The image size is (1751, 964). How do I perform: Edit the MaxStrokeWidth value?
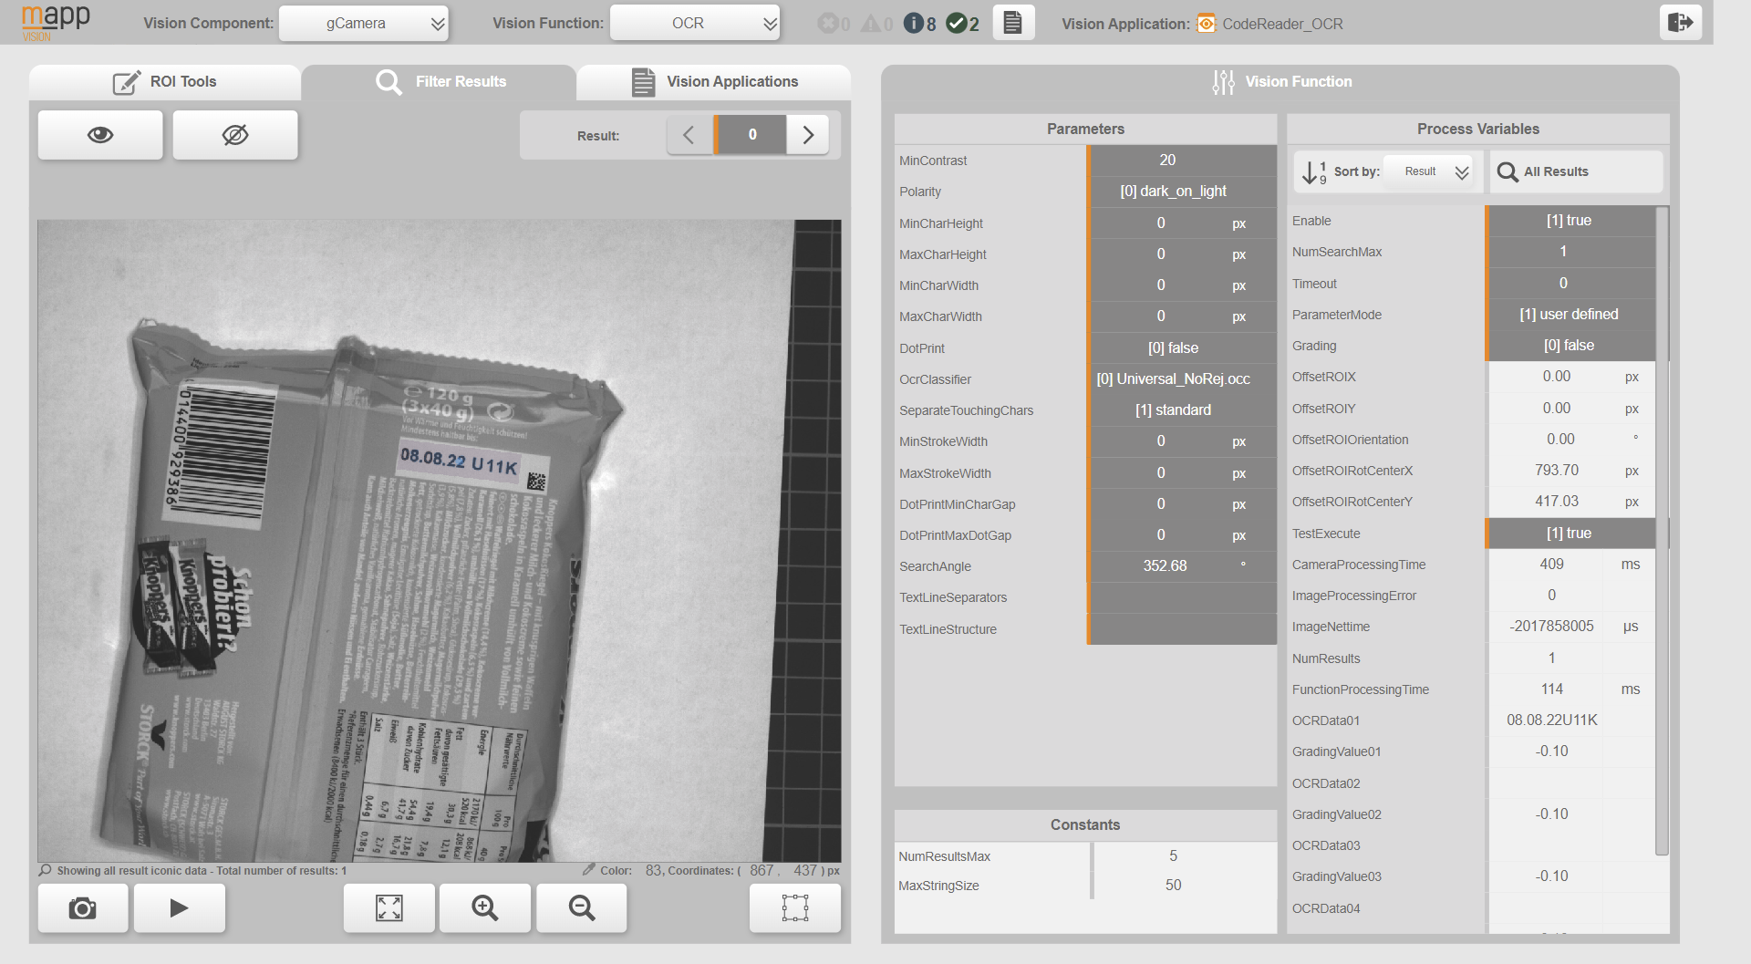click(x=1182, y=473)
